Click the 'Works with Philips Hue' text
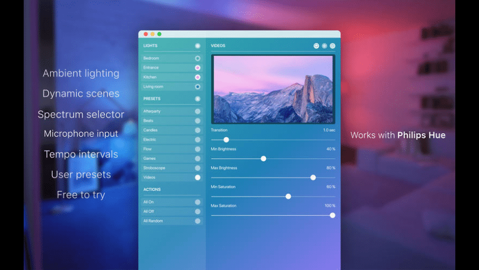 [x=398, y=135]
